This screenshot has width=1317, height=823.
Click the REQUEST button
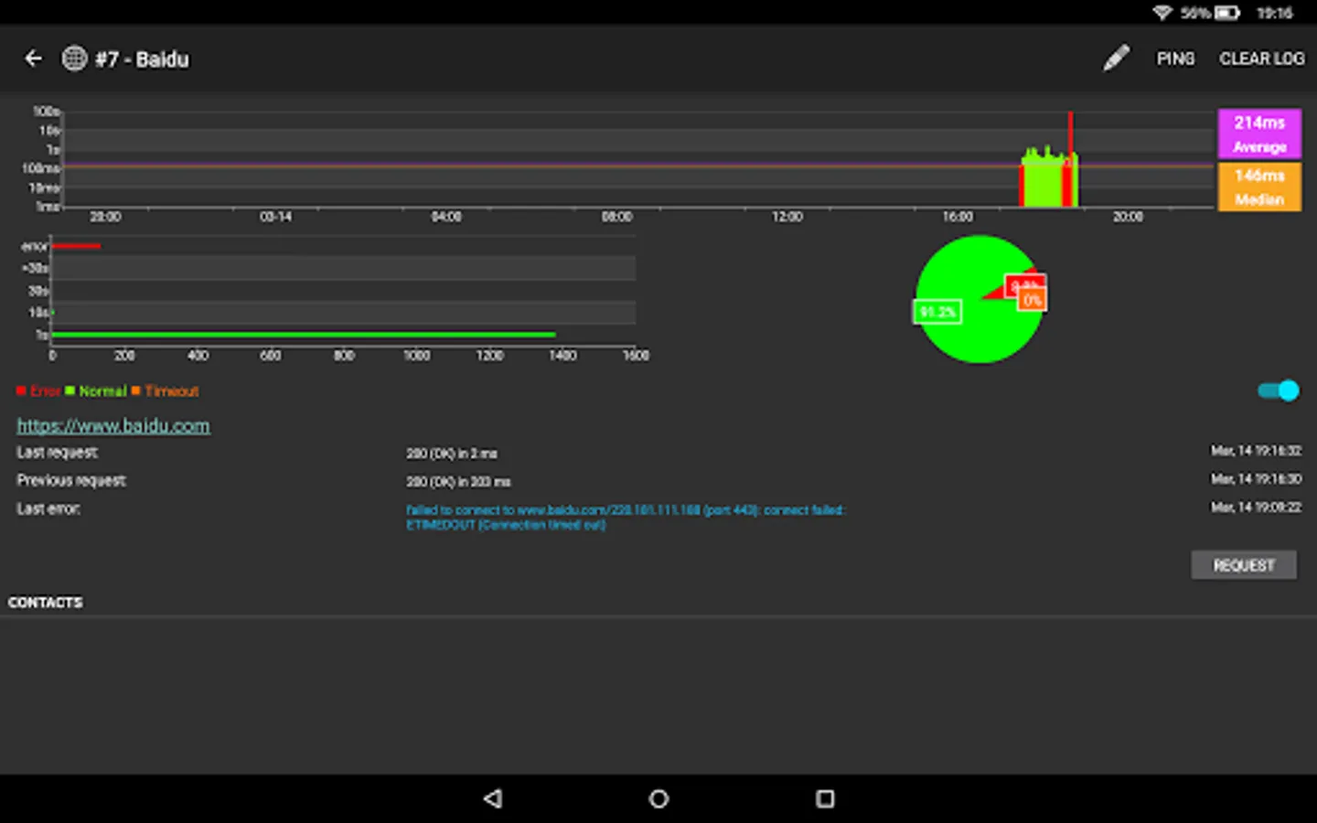1244,565
